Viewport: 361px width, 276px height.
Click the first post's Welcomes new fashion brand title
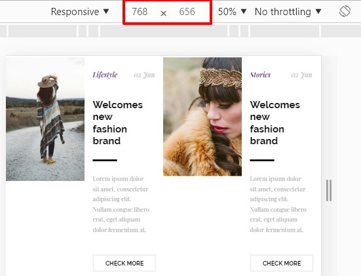tap(118, 123)
